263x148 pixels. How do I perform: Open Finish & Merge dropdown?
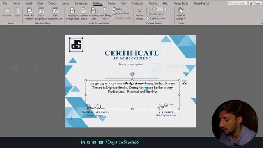[181, 14]
